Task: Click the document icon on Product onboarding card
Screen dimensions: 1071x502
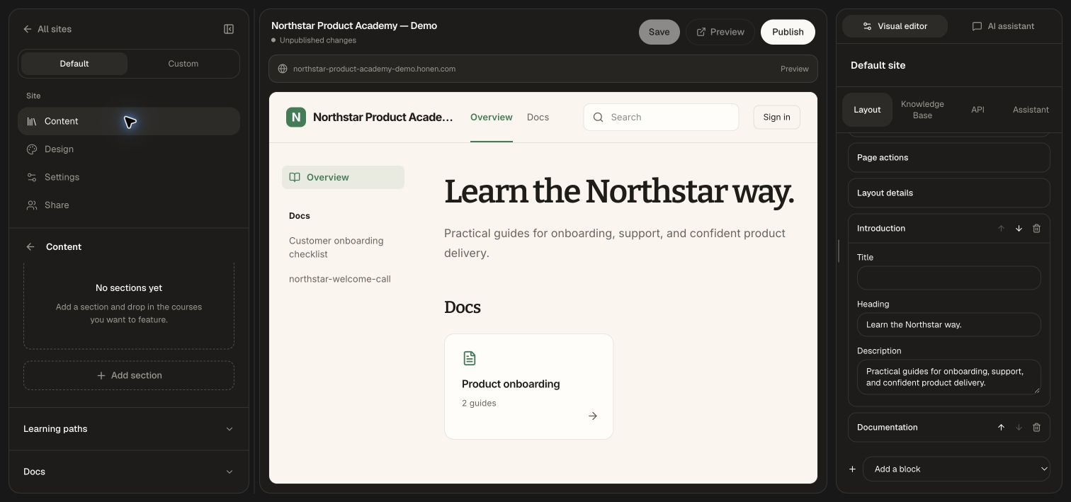Action: click(470, 358)
